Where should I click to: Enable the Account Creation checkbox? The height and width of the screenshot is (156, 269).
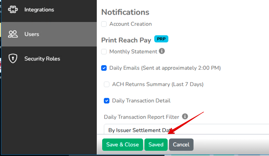tap(104, 24)
